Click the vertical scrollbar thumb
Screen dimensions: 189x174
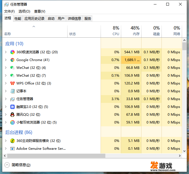184,46
